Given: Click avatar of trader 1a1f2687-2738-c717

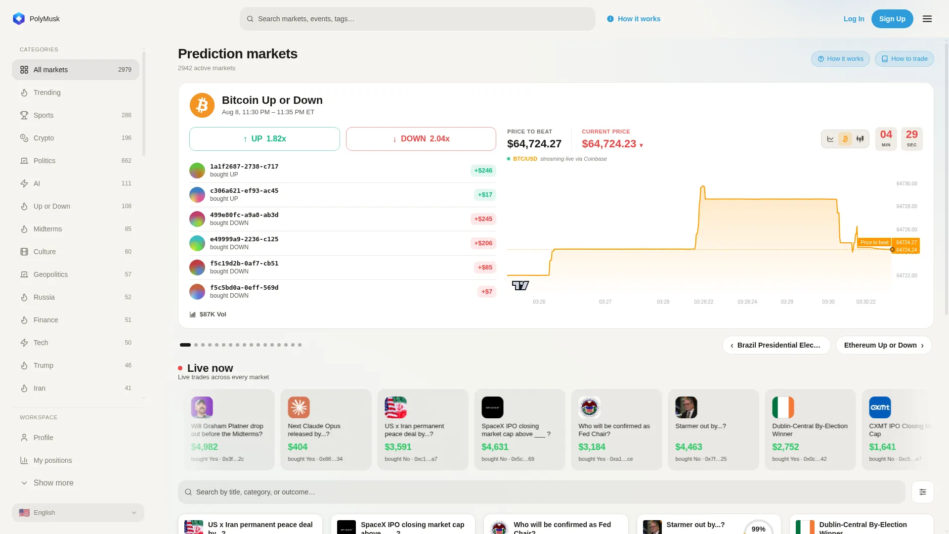Looking at the screenshot, I should (x=197, y=171).
